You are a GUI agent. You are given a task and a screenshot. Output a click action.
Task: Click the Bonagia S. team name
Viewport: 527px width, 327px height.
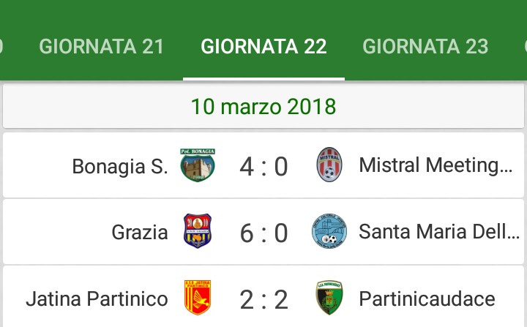120,166
